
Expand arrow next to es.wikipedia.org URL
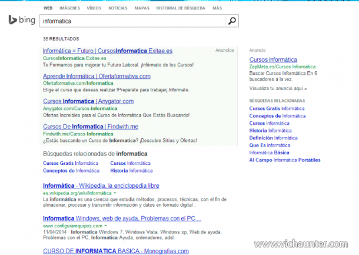(115, 193)
